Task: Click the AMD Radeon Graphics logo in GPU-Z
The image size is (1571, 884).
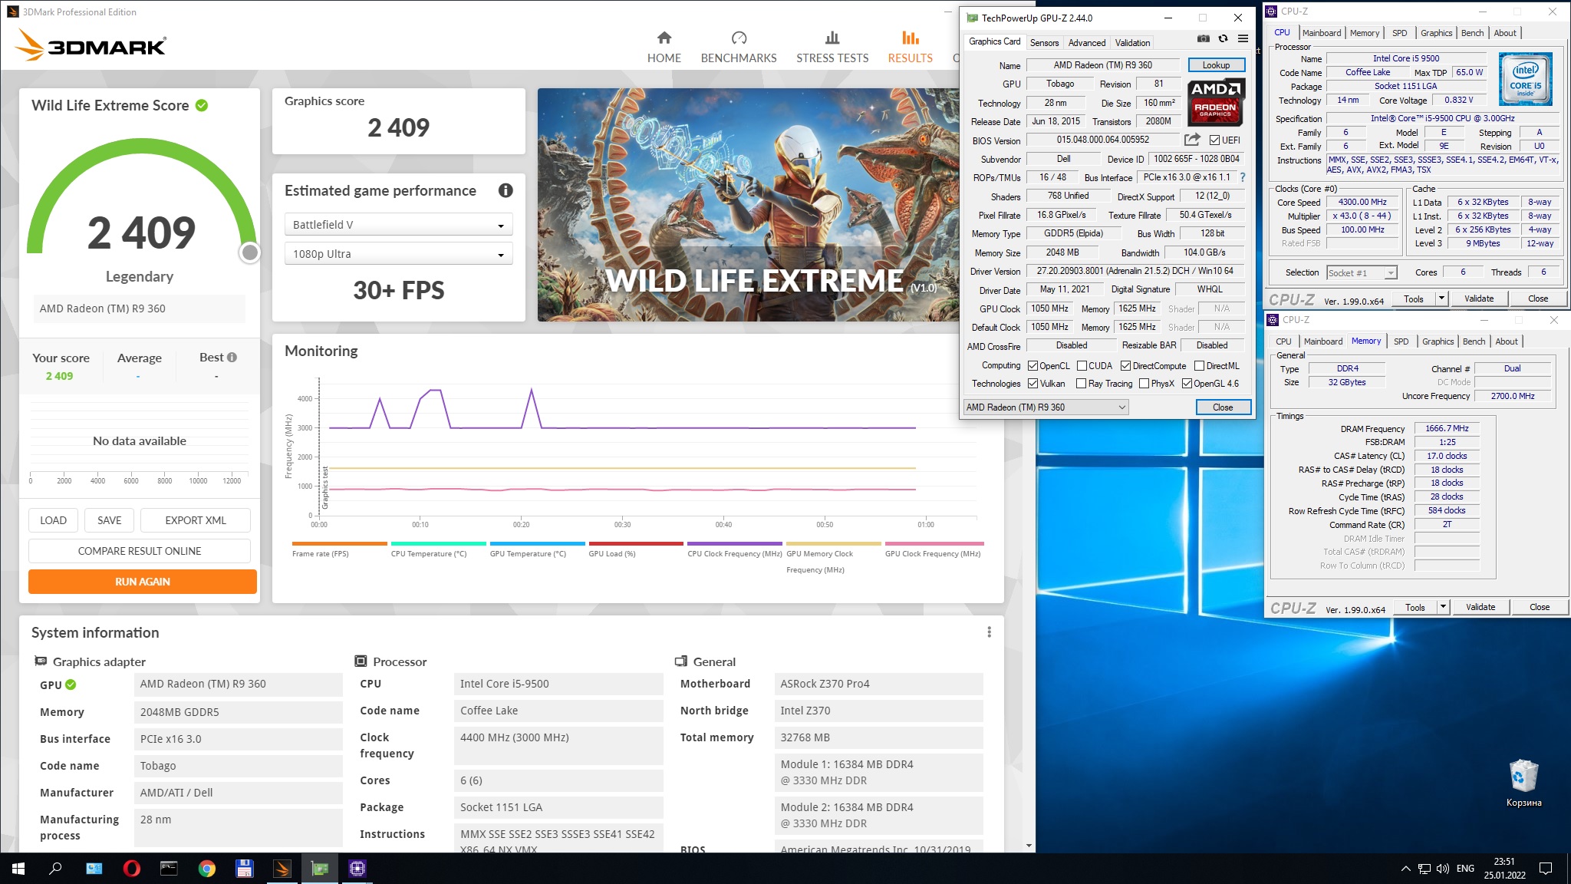Action: (x=1215, y=101)
